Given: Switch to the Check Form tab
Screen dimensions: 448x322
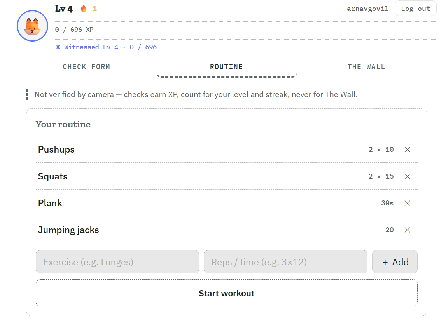Looking at the screenshot, I should pyautogui.click(x=86, y=67).
